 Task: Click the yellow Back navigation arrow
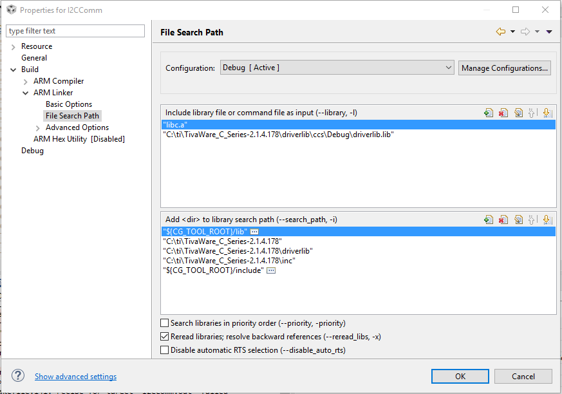point(500,32)
